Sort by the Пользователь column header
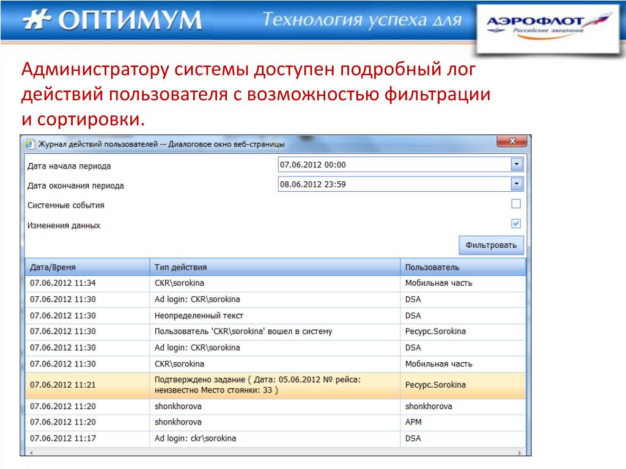626x469 pixels. tap(463, 267)
